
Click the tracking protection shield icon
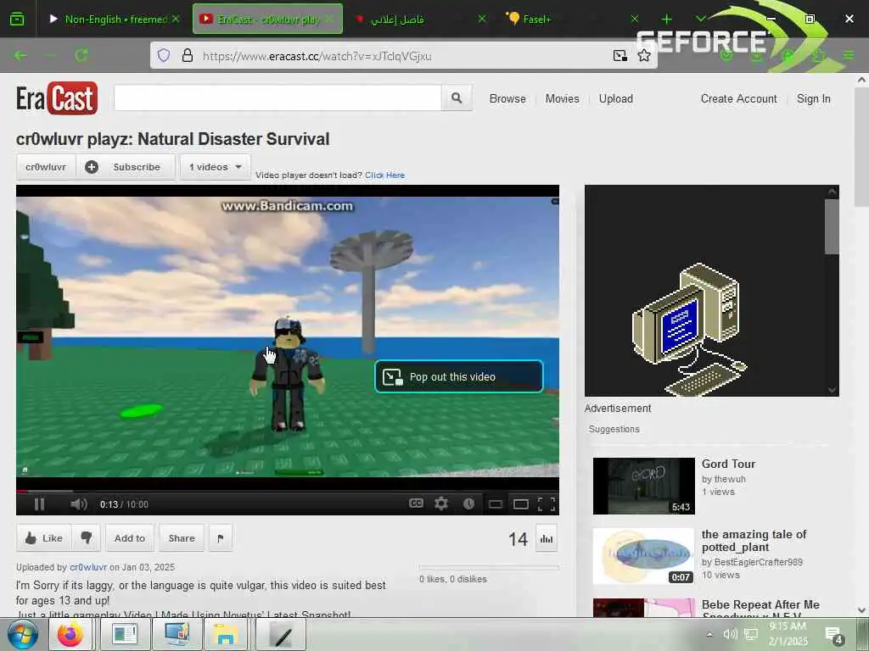coord(164,55)
